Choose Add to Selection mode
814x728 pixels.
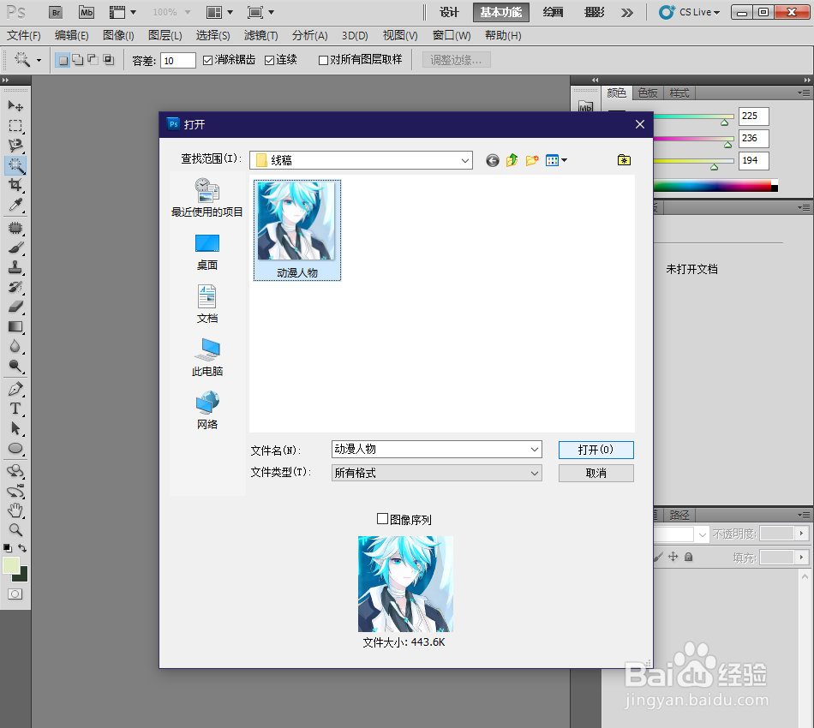(x=78, y=60)
